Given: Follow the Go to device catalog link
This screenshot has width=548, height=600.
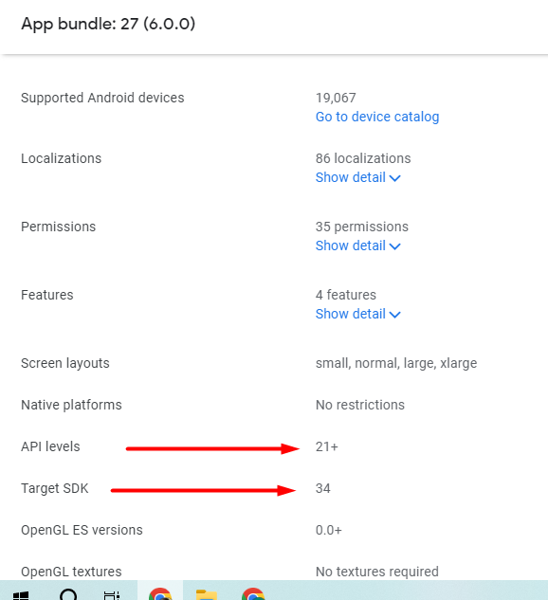Looking at the screenshot, I should pos(377,117).
